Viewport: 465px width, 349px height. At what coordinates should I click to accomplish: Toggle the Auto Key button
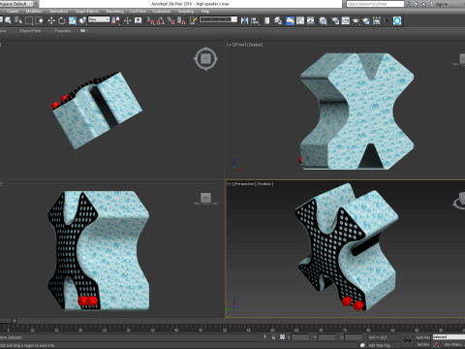coord(423,337)
